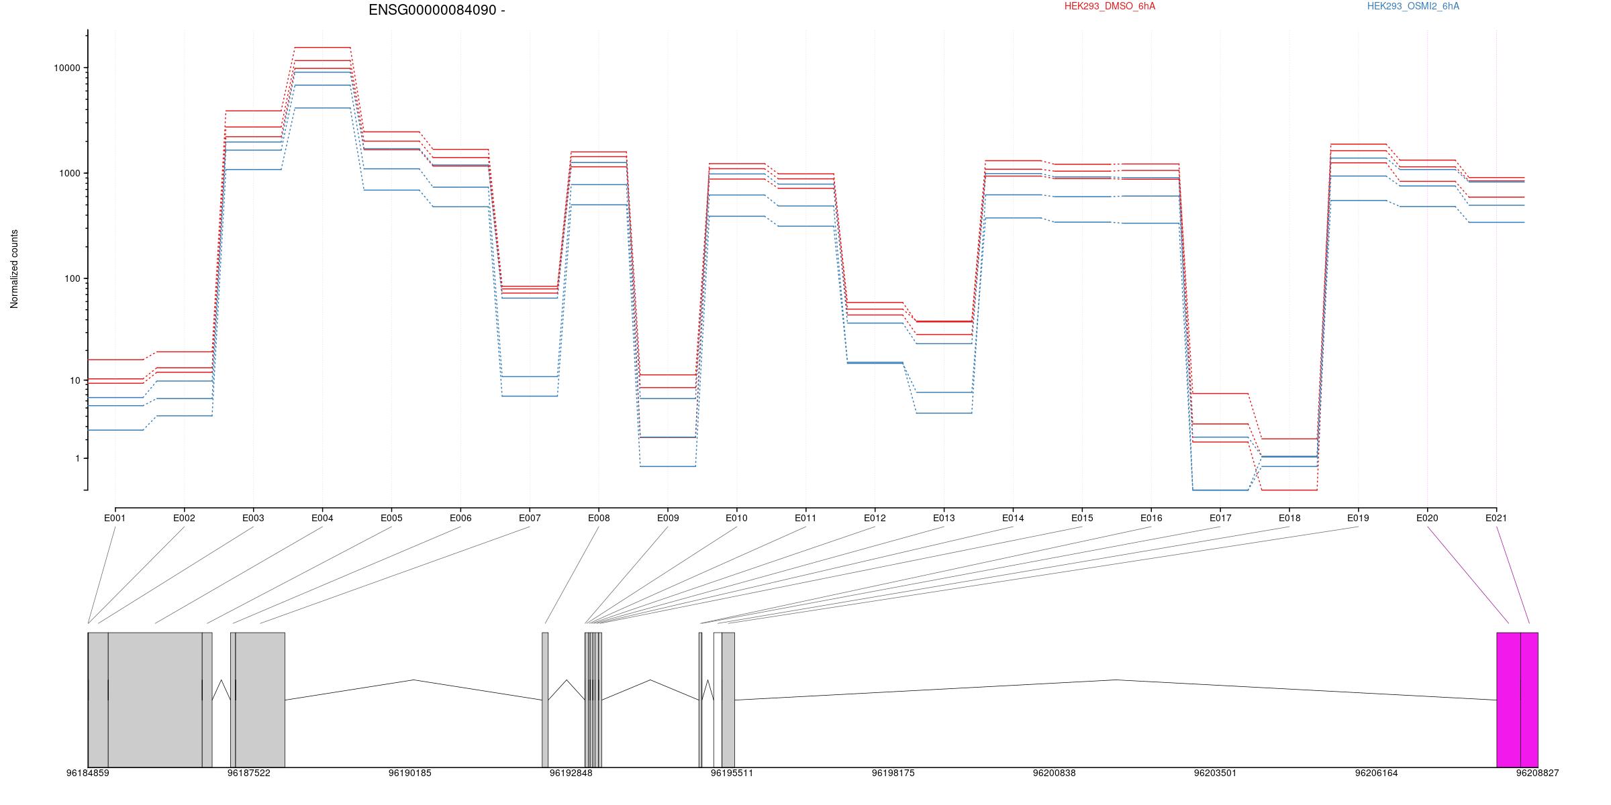This screenshot has width=1611, height=805.
Task: Click exon label E005
Action: [x=391, y=518]
